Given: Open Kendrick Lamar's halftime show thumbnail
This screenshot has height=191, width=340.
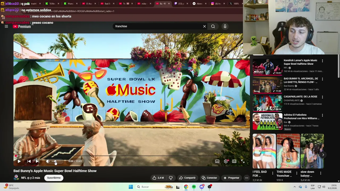Looking at the screenshot, I should (267, 67).
